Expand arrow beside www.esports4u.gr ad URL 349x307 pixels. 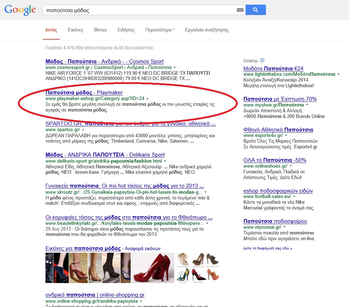(286, 135)
